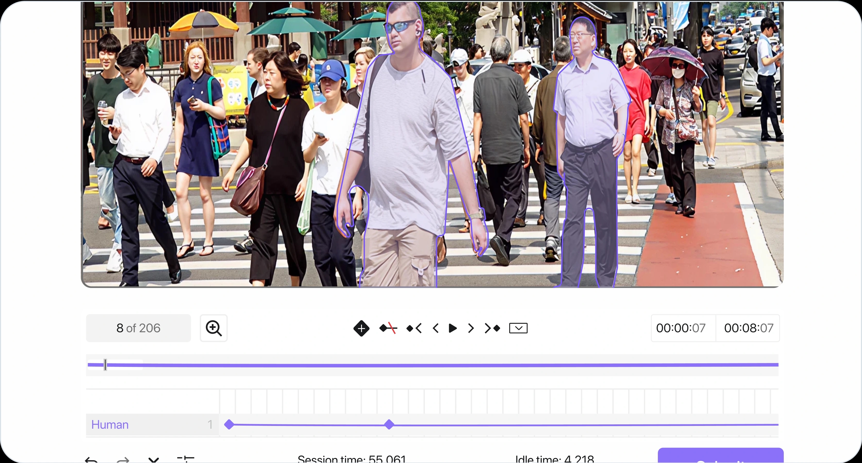Remove keyframe with the crossed diamond icon
This screenshot has width=862, height=463.
point(388,328)
